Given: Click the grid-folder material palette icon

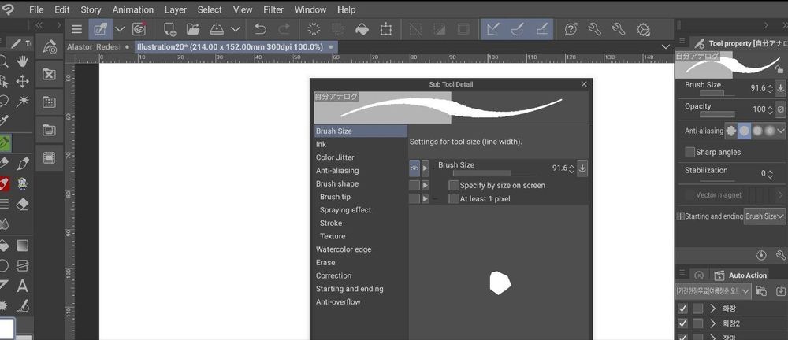Looking at the screenshot, I should pos(49,102).
